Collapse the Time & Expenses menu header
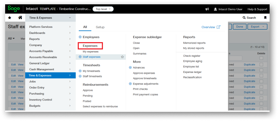278x121 pixels. [50, 18]
